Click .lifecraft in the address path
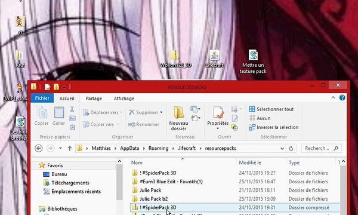 tap(187, 148)
